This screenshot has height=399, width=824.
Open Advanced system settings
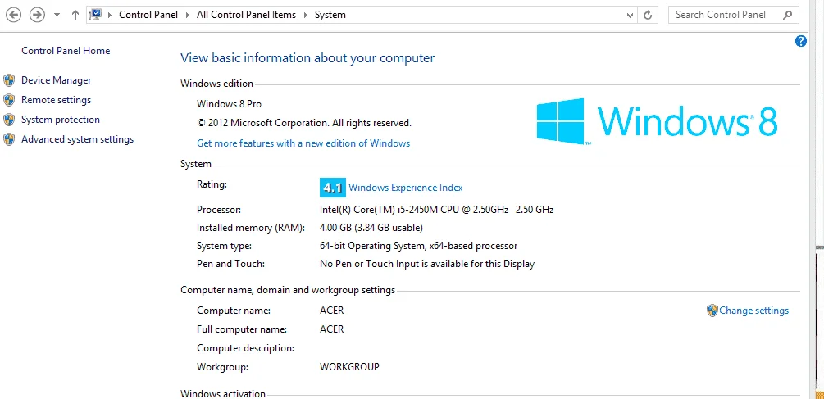[77, 139]
